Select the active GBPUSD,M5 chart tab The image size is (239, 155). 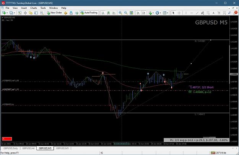pos(45,148)
